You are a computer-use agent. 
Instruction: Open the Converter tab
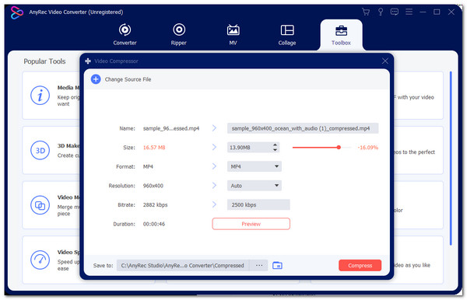(x=125, y=34)
